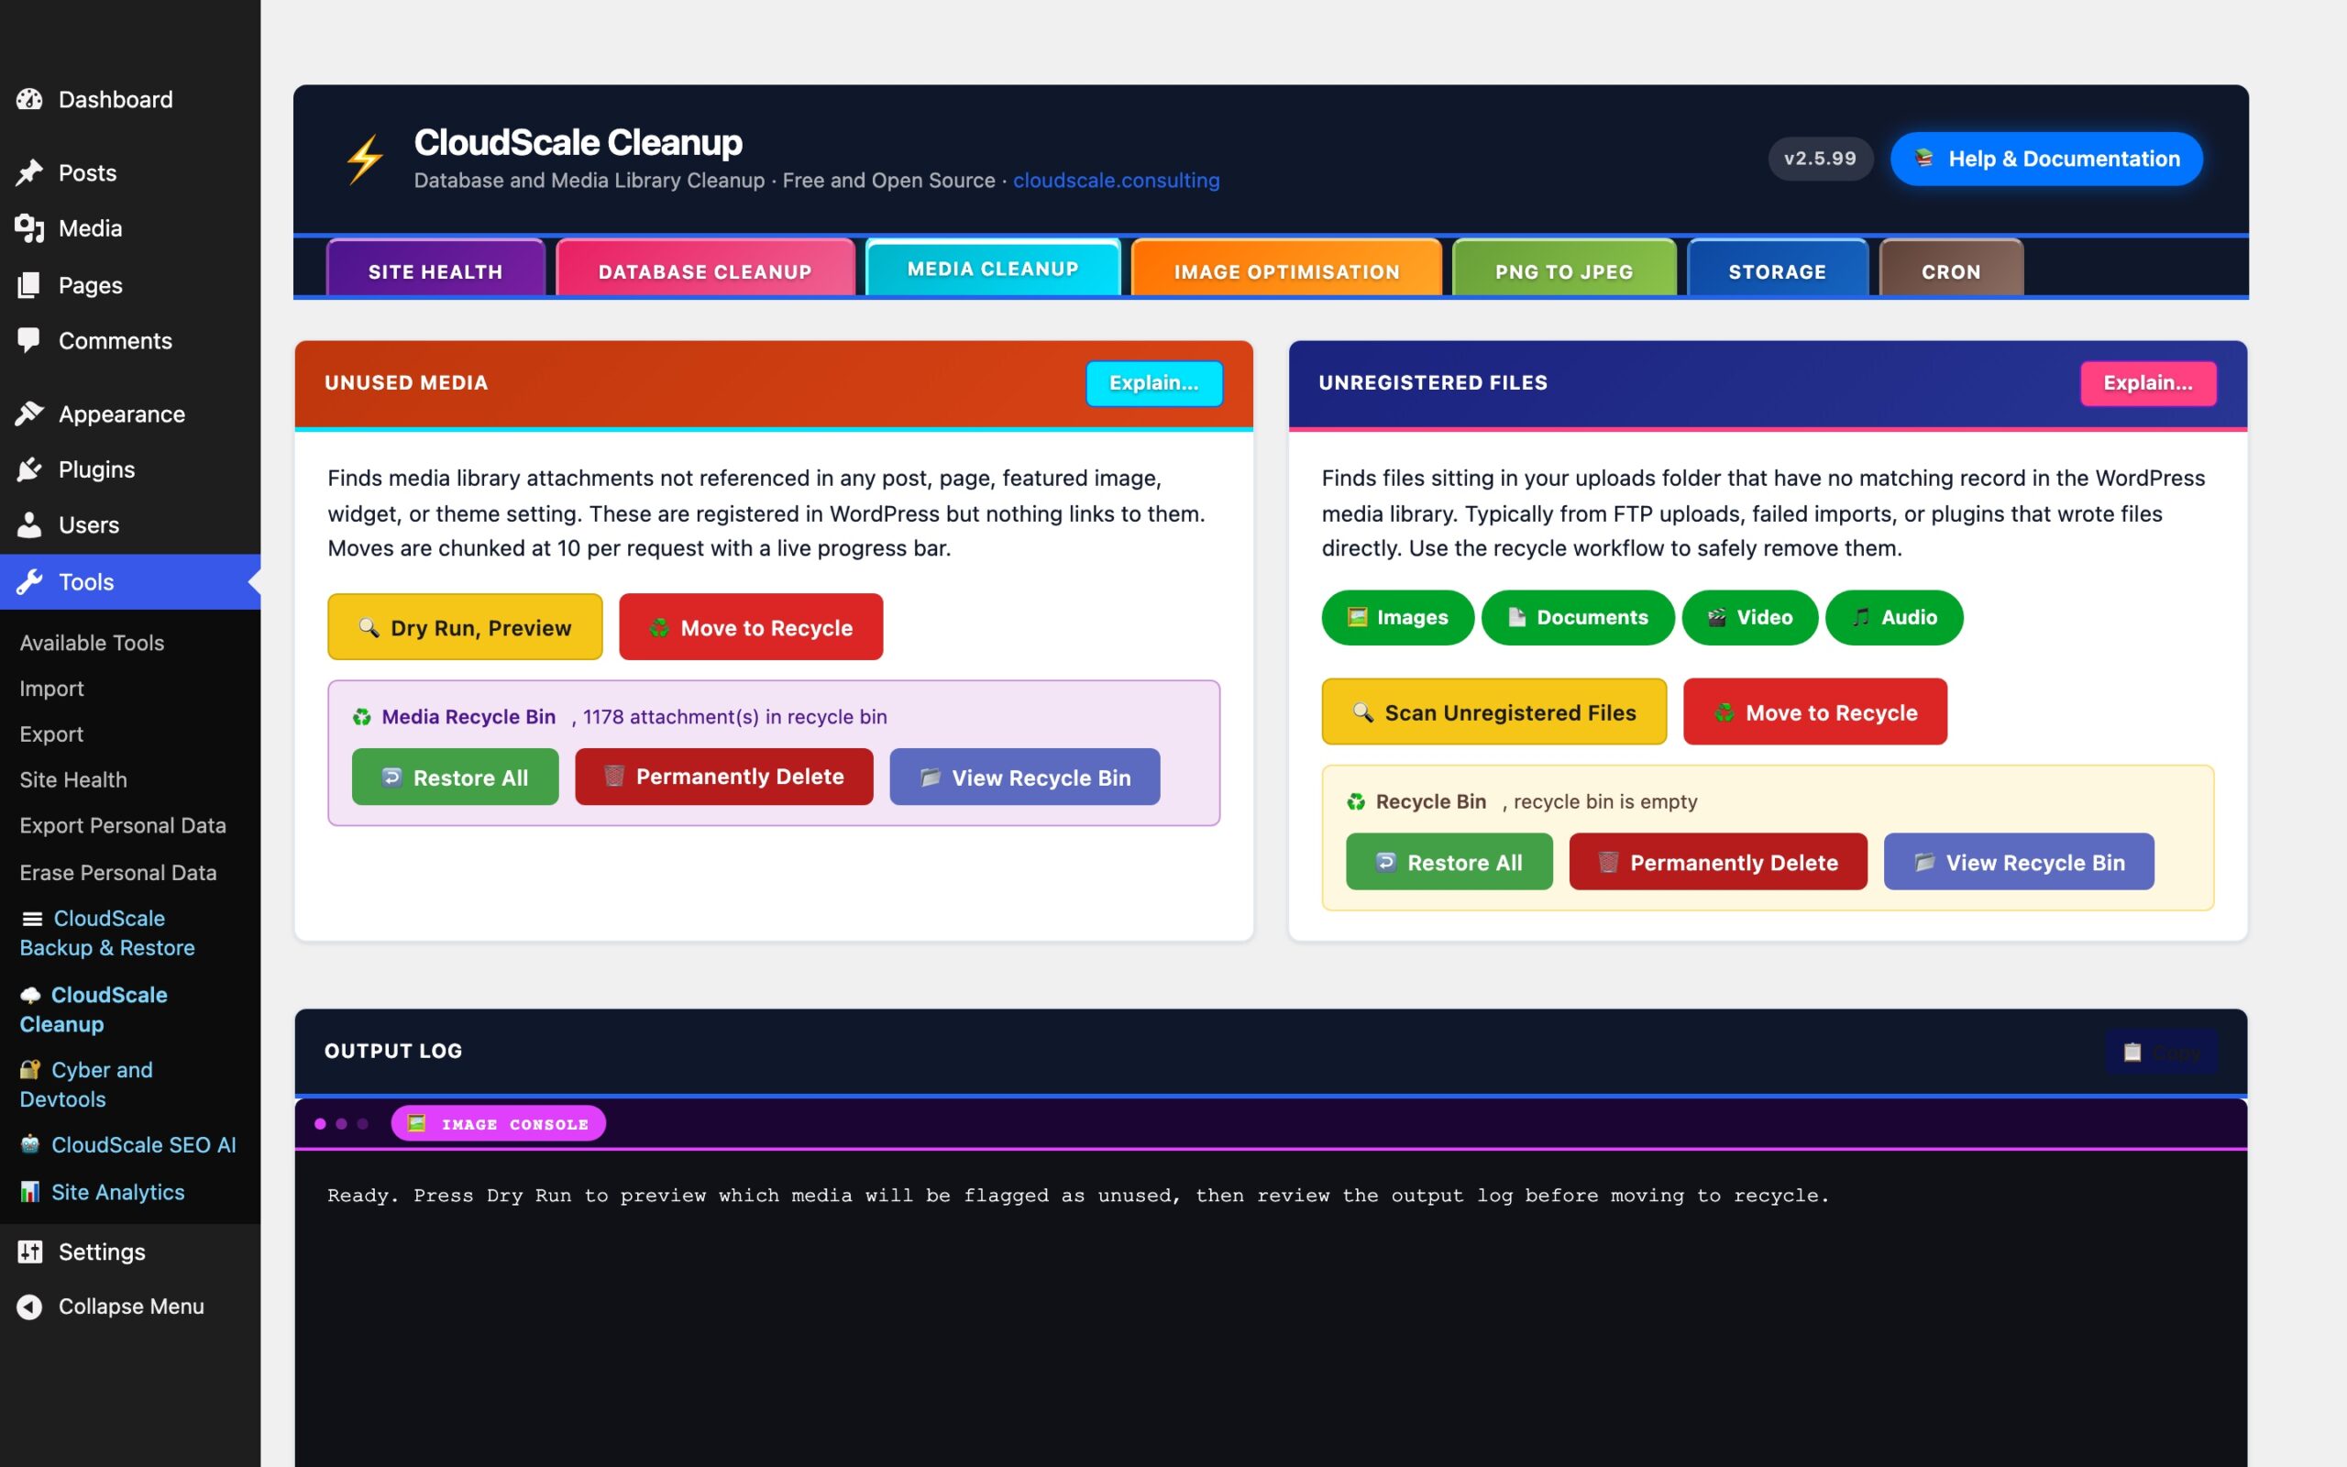Open Site Health in the Tools submenu
This screenshot has height=1467, width=2347.
coord(73,780)
